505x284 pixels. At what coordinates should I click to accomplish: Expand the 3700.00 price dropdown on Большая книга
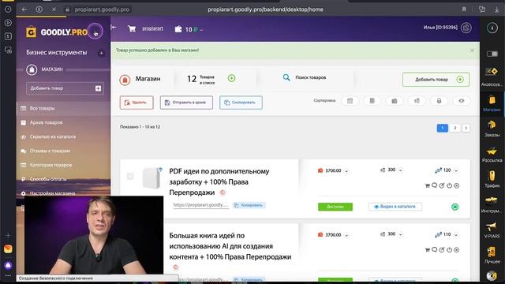346,235
